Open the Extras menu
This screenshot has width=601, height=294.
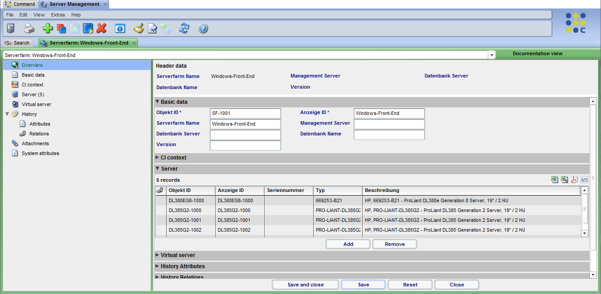point(58,15)
